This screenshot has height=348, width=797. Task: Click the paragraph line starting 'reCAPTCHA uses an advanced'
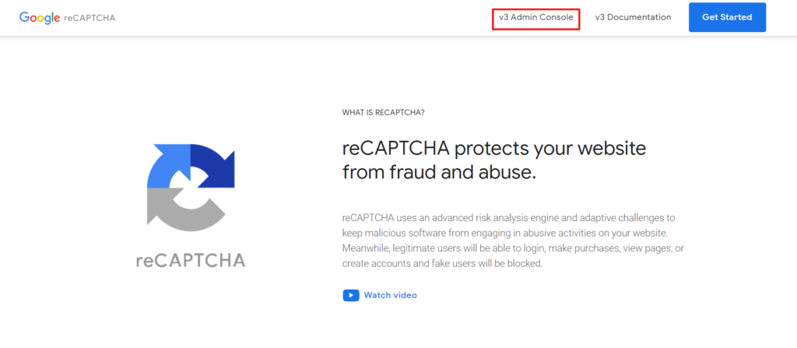click(x=508, y=218)
